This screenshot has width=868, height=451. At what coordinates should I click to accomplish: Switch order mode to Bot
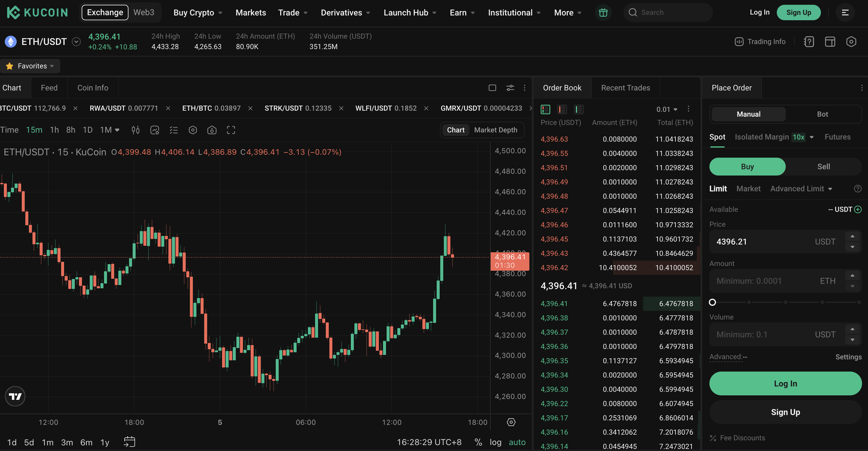(822, 114)
